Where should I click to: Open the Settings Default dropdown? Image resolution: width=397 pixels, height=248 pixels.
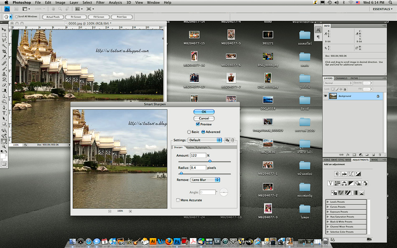(x=205, y=140)
